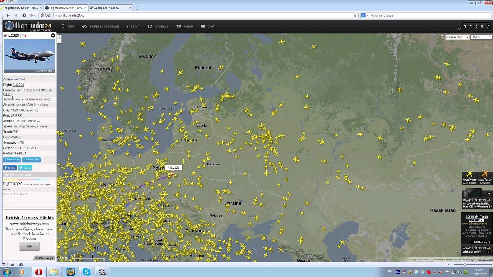
Task: Click the Веб site badge
Action: (x=46, y=15)
